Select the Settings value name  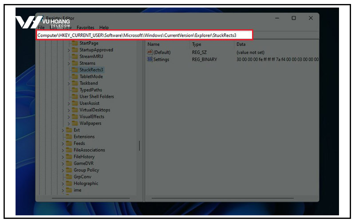tap(161, 59)
